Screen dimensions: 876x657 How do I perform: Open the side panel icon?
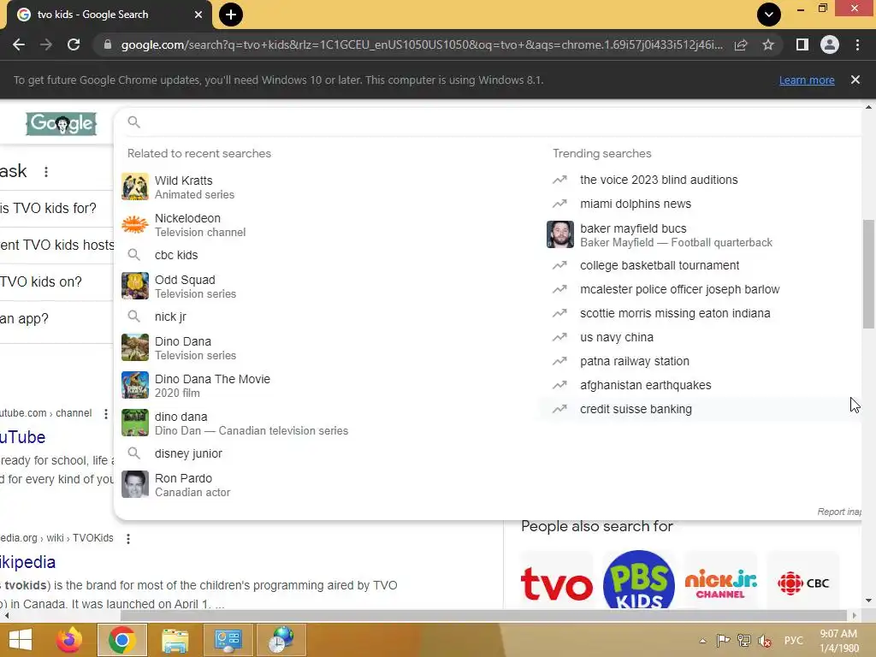pos(802,44)
